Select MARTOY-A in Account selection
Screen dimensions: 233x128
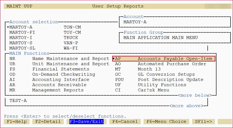click(x=21, y=27)
